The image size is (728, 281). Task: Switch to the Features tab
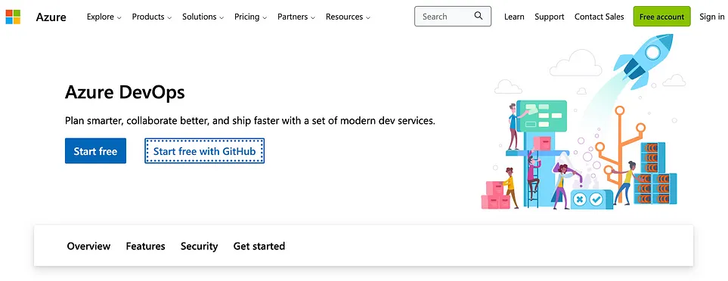(145, 245)
